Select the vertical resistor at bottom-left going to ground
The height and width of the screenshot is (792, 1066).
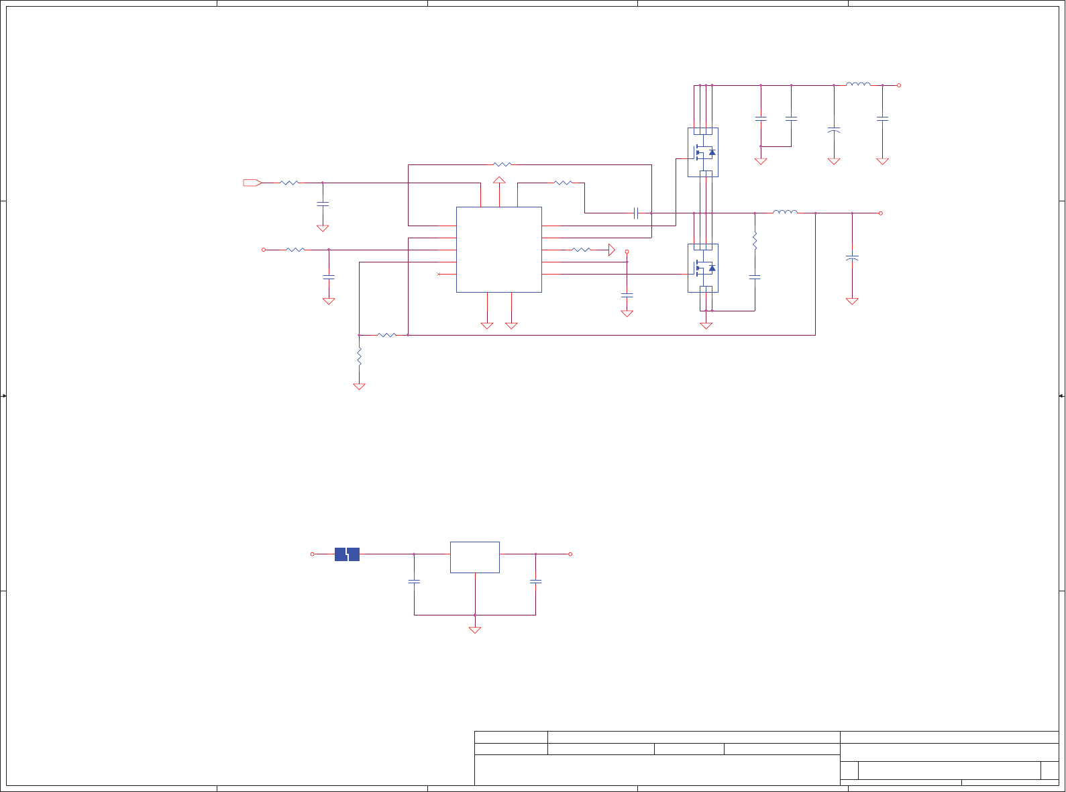pyautogui.click(x=360, y=356)
